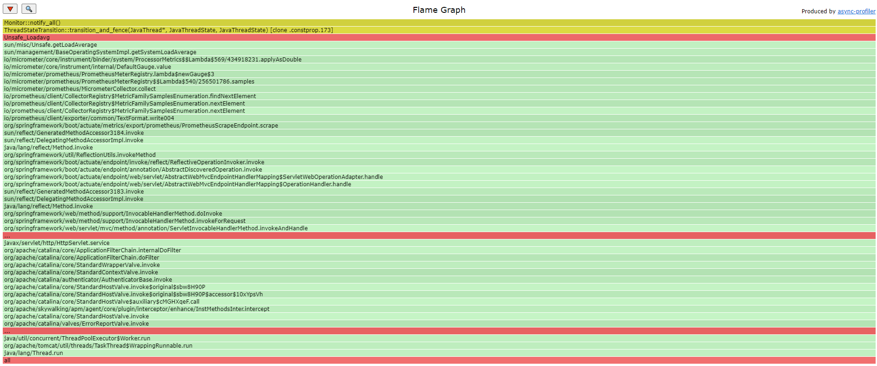The image size is (877, 366).
Task: Select GeneratedMethodAccessor3184.invoke frame
Action: 439,133
